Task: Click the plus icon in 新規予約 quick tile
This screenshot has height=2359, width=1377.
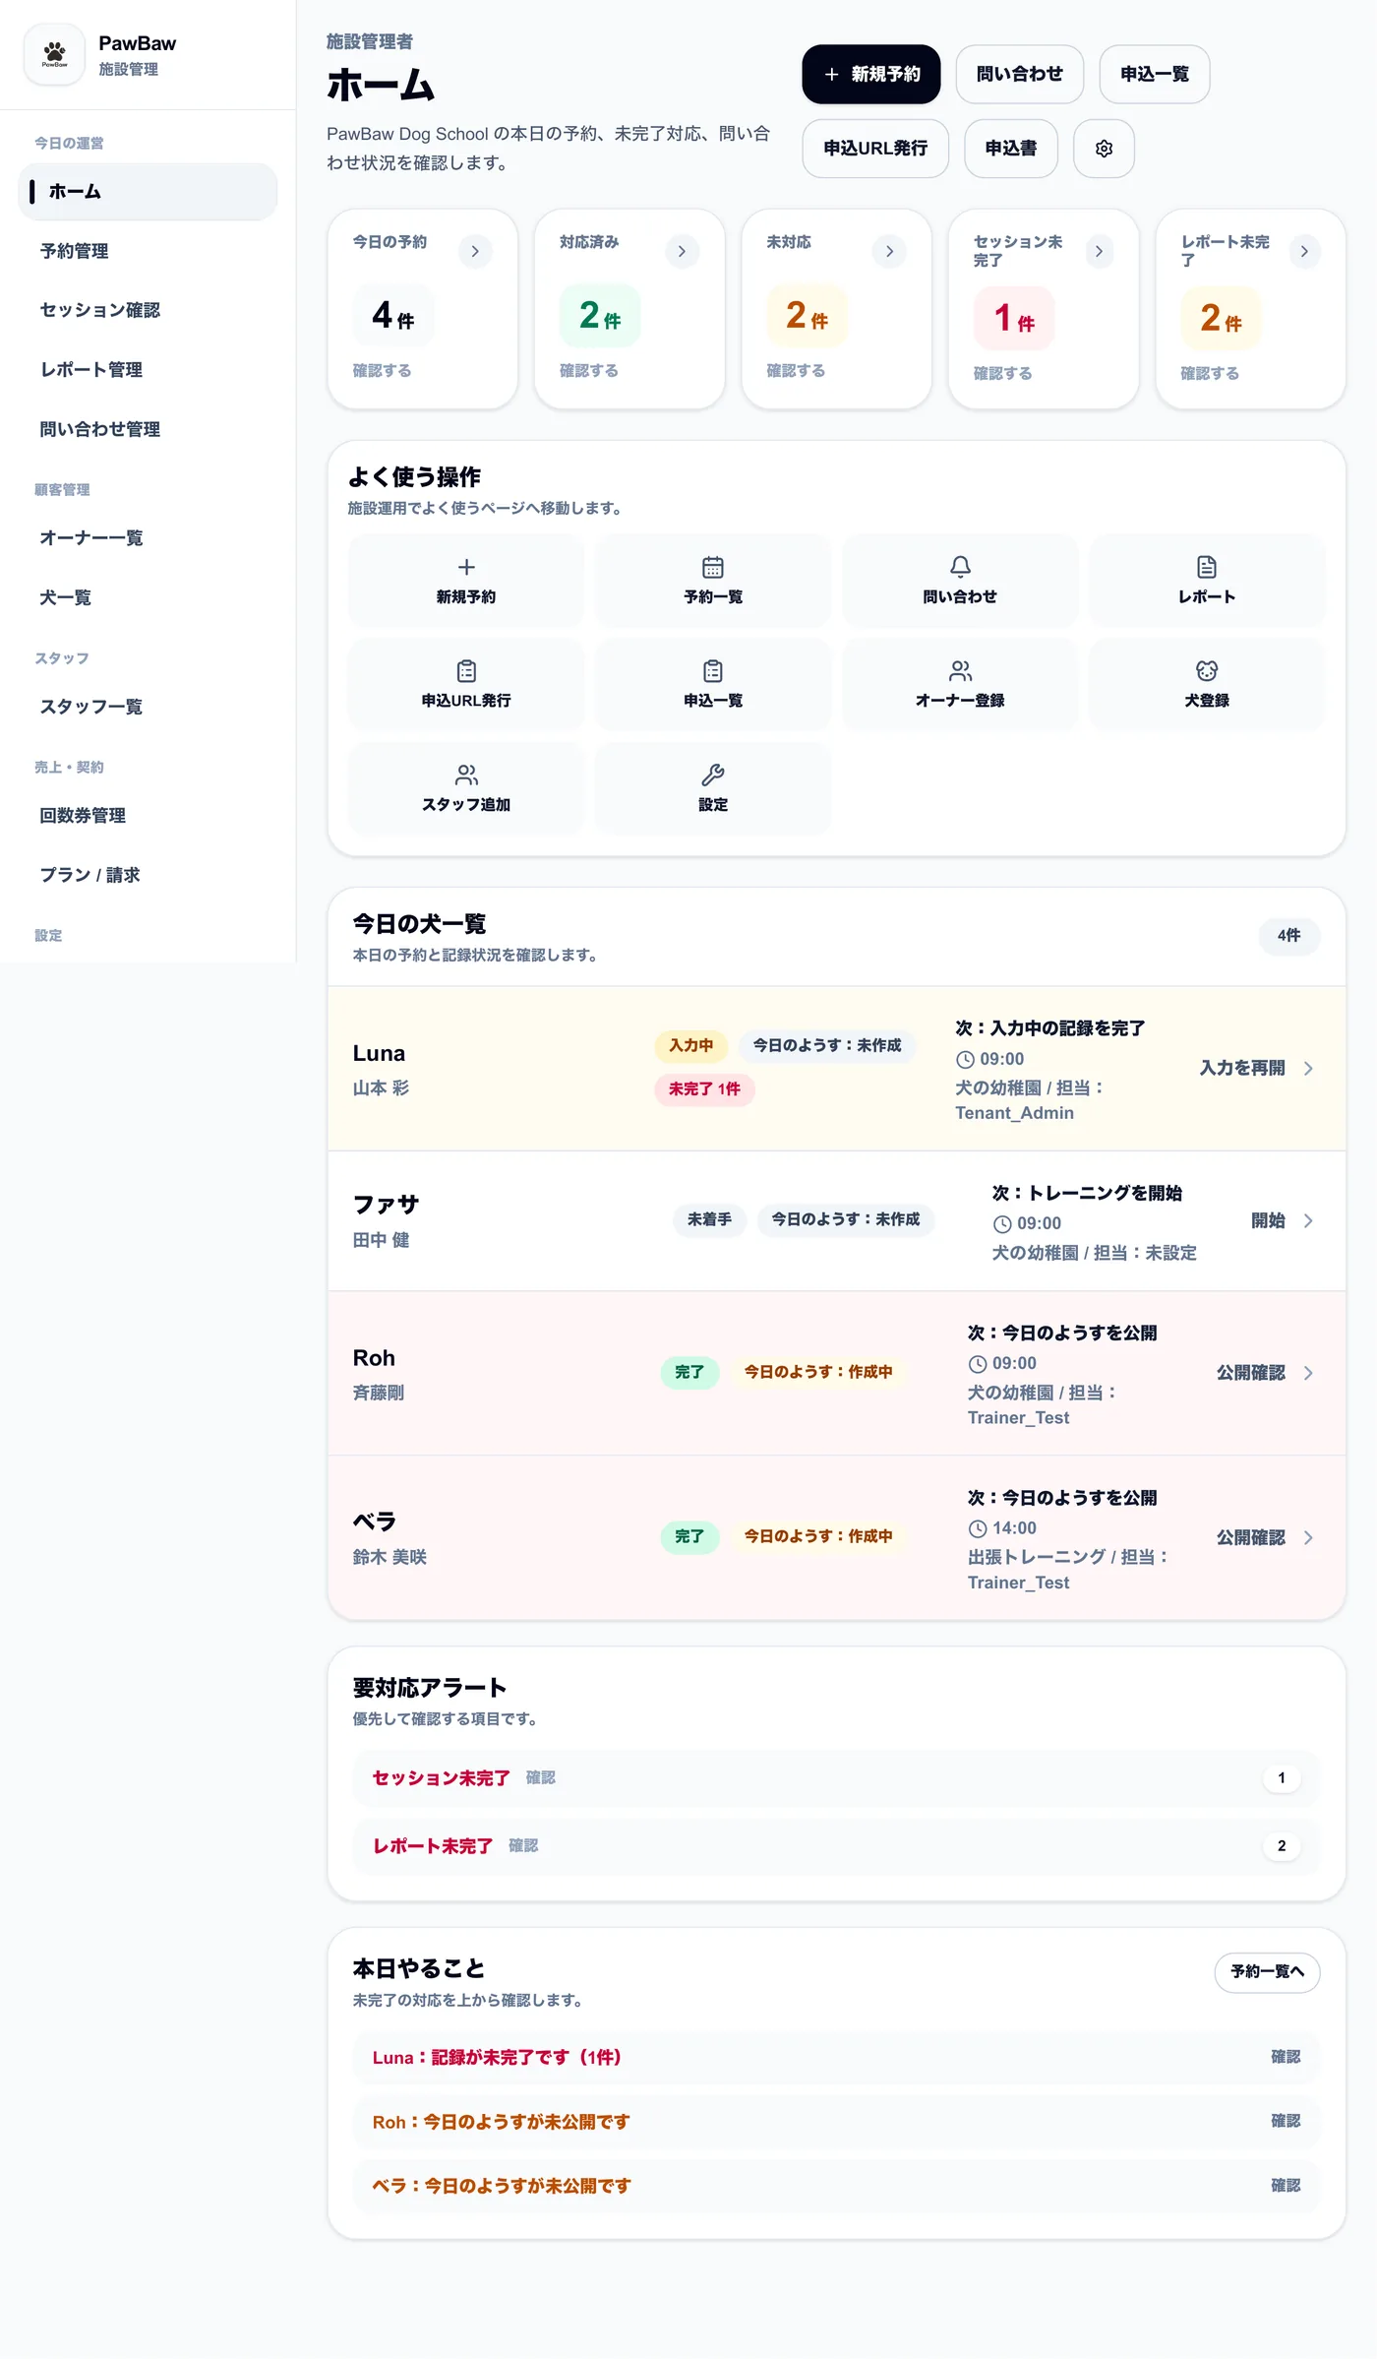Action: (466, 567)
